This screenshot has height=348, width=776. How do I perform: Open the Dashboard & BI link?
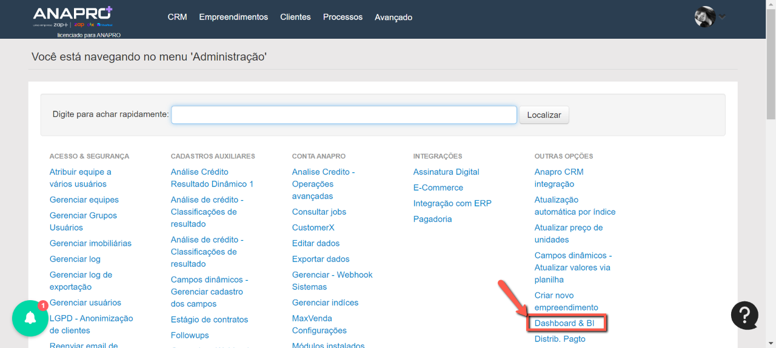pos(564,323)
